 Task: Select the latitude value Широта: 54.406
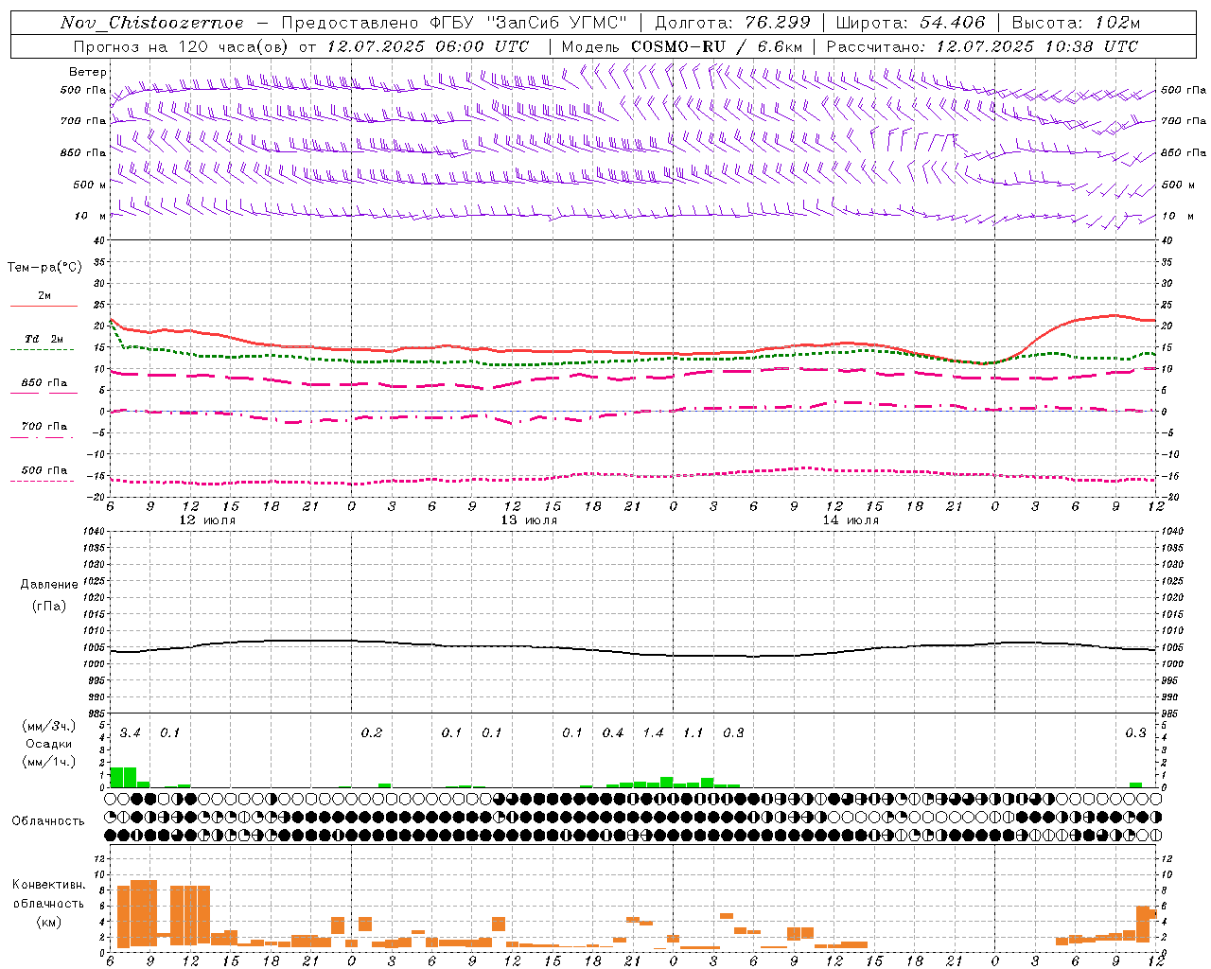(910, 23)
